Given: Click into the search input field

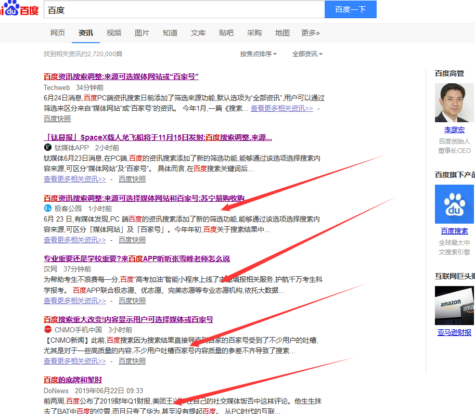Looking at the screenshot, I should tap(184, 10).
